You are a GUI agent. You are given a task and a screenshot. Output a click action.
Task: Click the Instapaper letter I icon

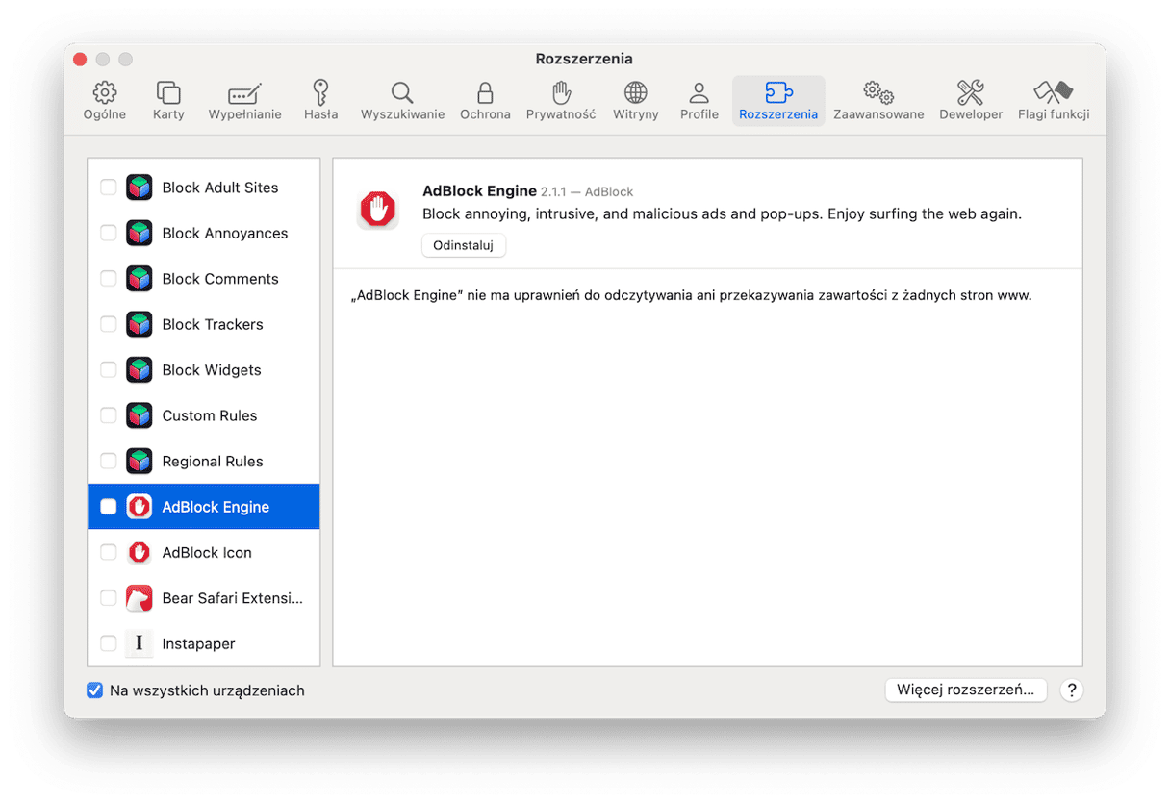coord(140,643)
